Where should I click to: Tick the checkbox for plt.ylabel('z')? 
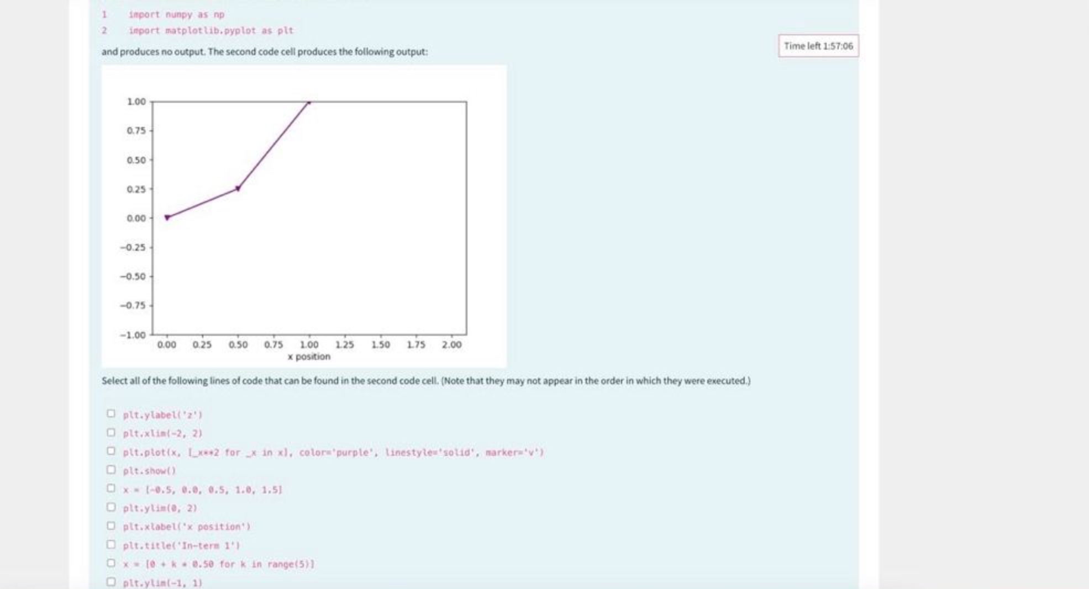(x=111, y=413)
